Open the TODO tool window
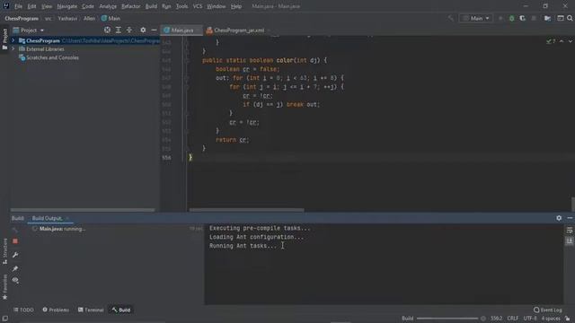The image size is (575, 323). (23, 310)
